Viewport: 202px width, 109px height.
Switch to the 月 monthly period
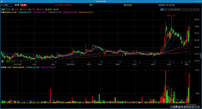[169, 10]
